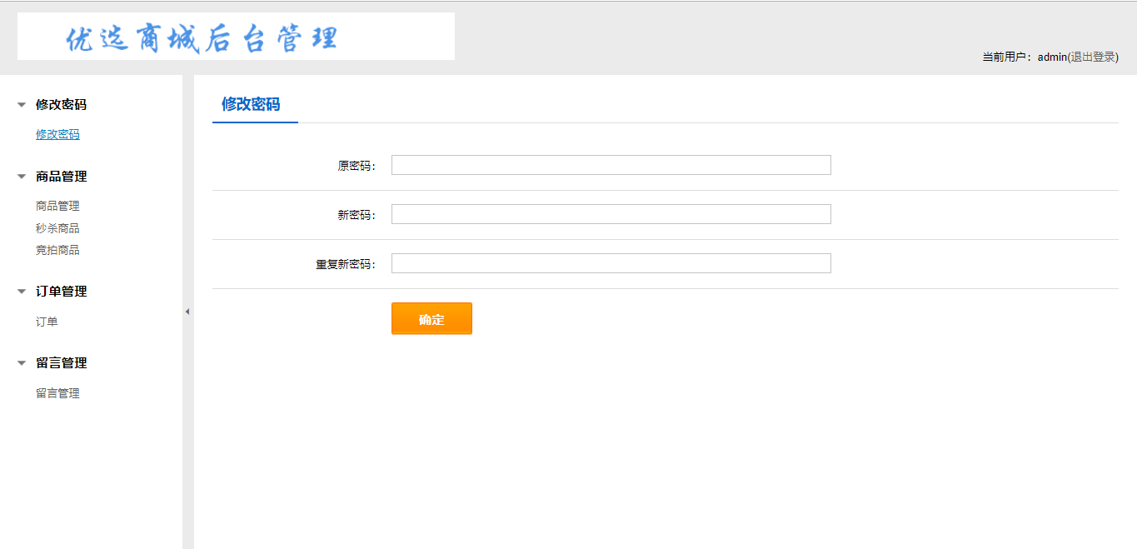Open the underlined 修改密码 sidebar link
Image resolution: width=1137 pixels, height=549 pixels.
point(57,134)
